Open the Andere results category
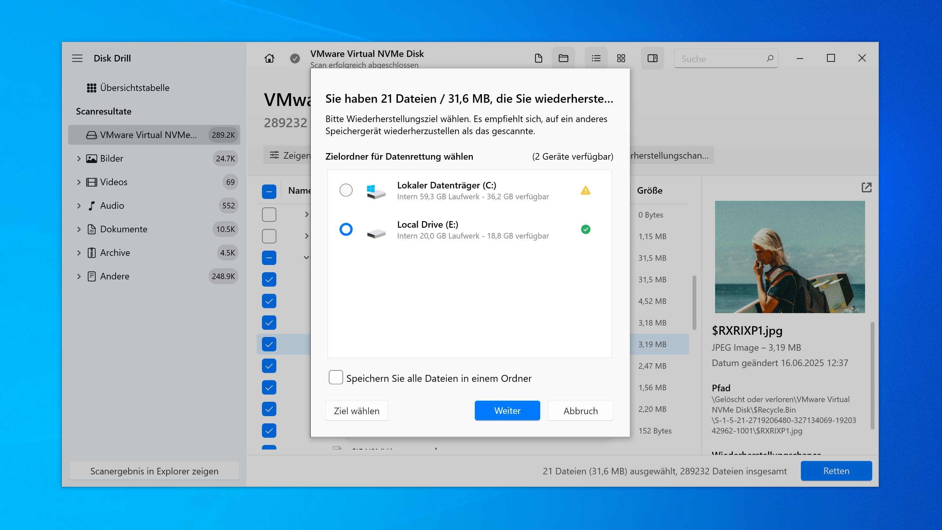The width and height of the screenshot is (942, 530). (x=154, y=276)
